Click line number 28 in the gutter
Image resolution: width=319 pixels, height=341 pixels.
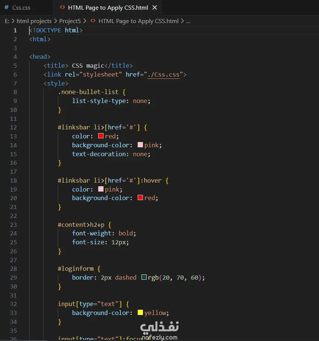click(13, 268)
